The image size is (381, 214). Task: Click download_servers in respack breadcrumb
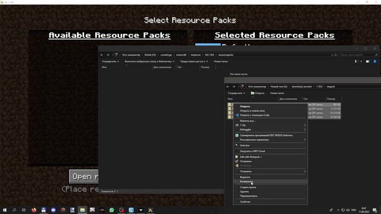[302, 87]
